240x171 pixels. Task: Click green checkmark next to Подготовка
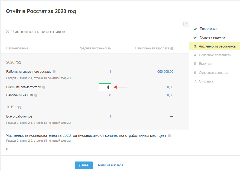[195, 29]
